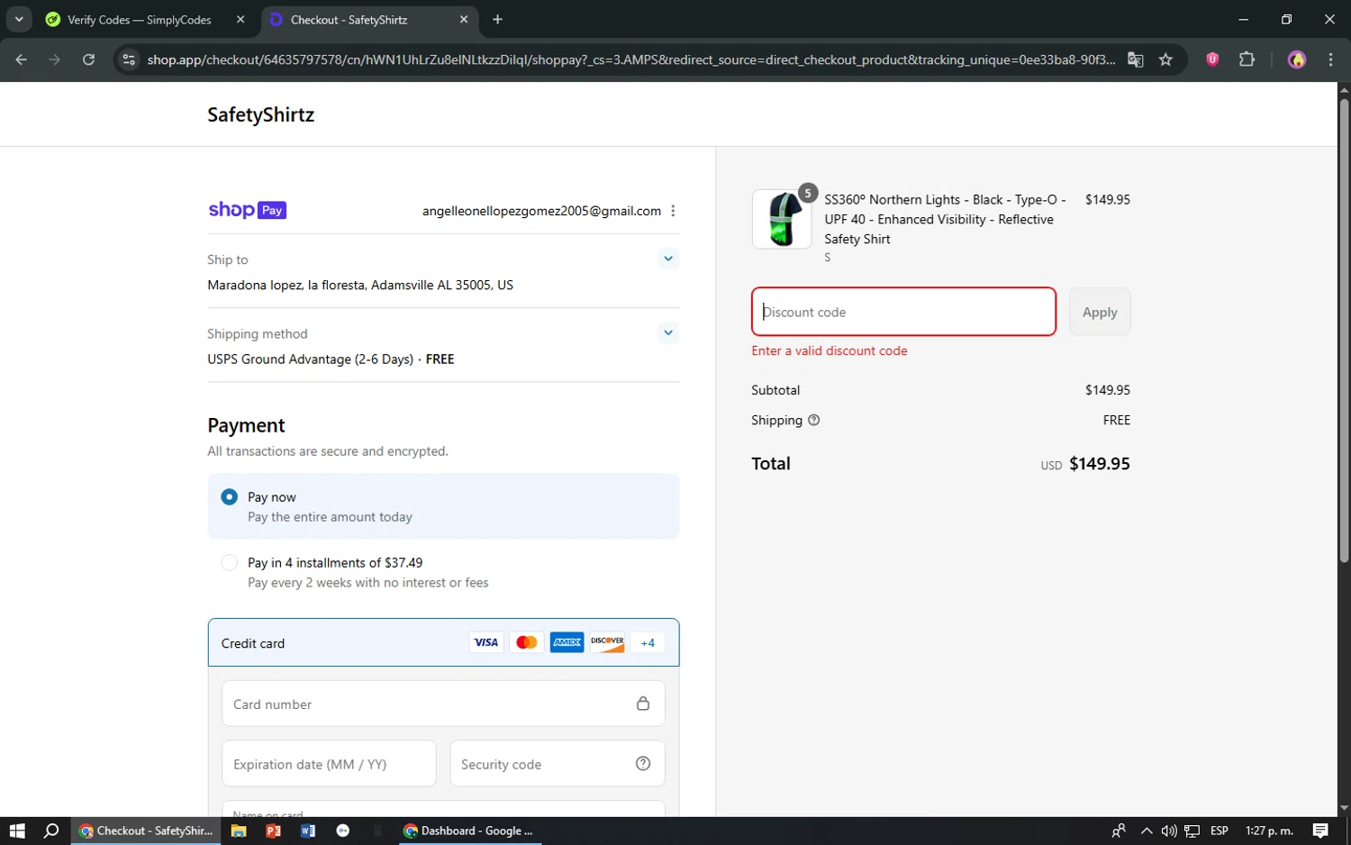Click the translate page icon
This screenshot has width=1351, height=845.
point(1135,59)
